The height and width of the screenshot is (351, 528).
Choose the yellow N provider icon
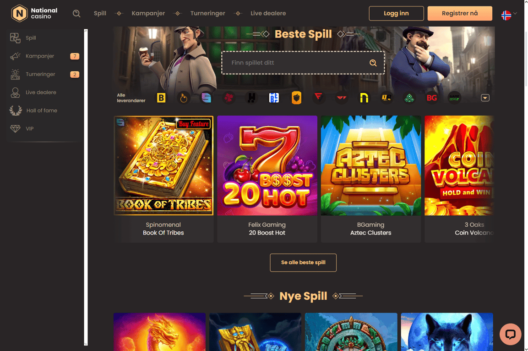[364, 98]
